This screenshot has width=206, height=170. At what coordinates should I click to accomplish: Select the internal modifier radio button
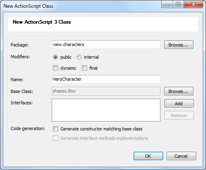tap(79, 57)
